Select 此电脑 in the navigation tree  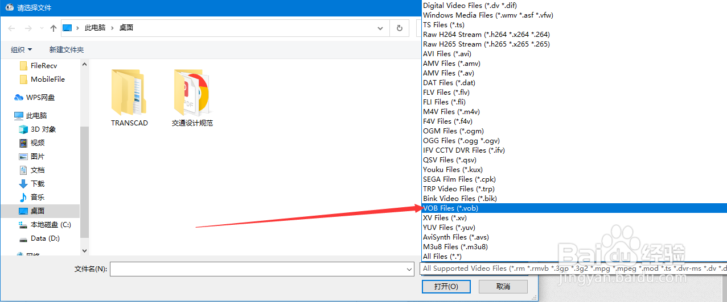pyautogui.click(x=31, y=115)
